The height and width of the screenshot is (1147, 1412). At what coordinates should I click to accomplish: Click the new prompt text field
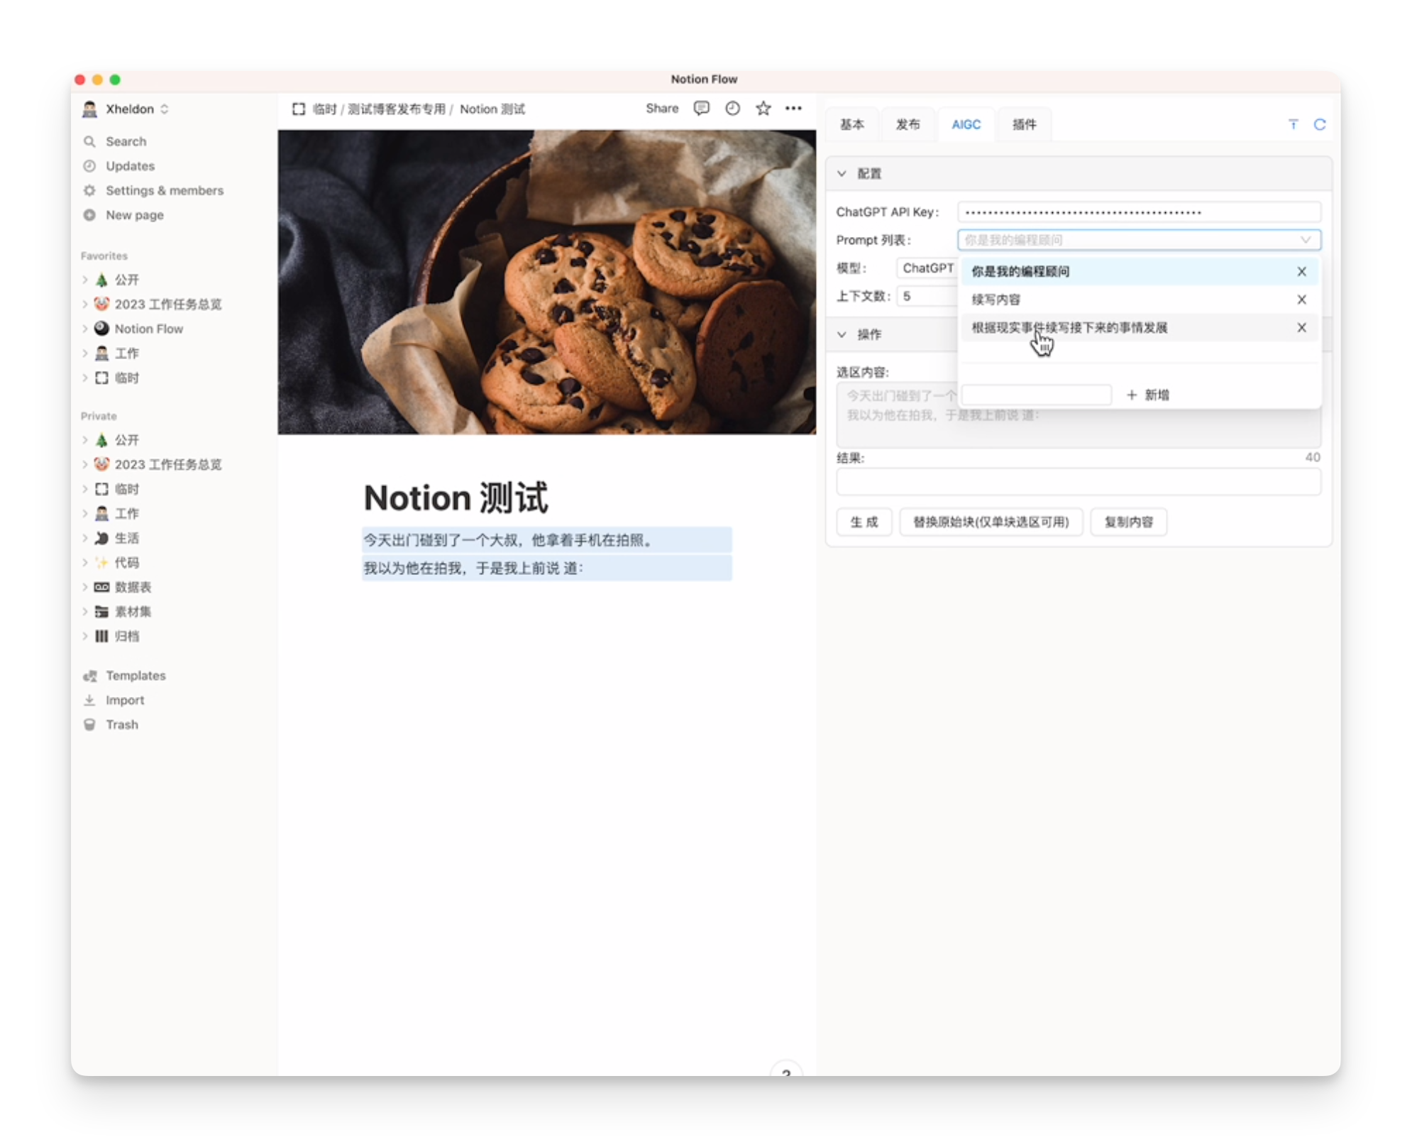(1037, 395)
